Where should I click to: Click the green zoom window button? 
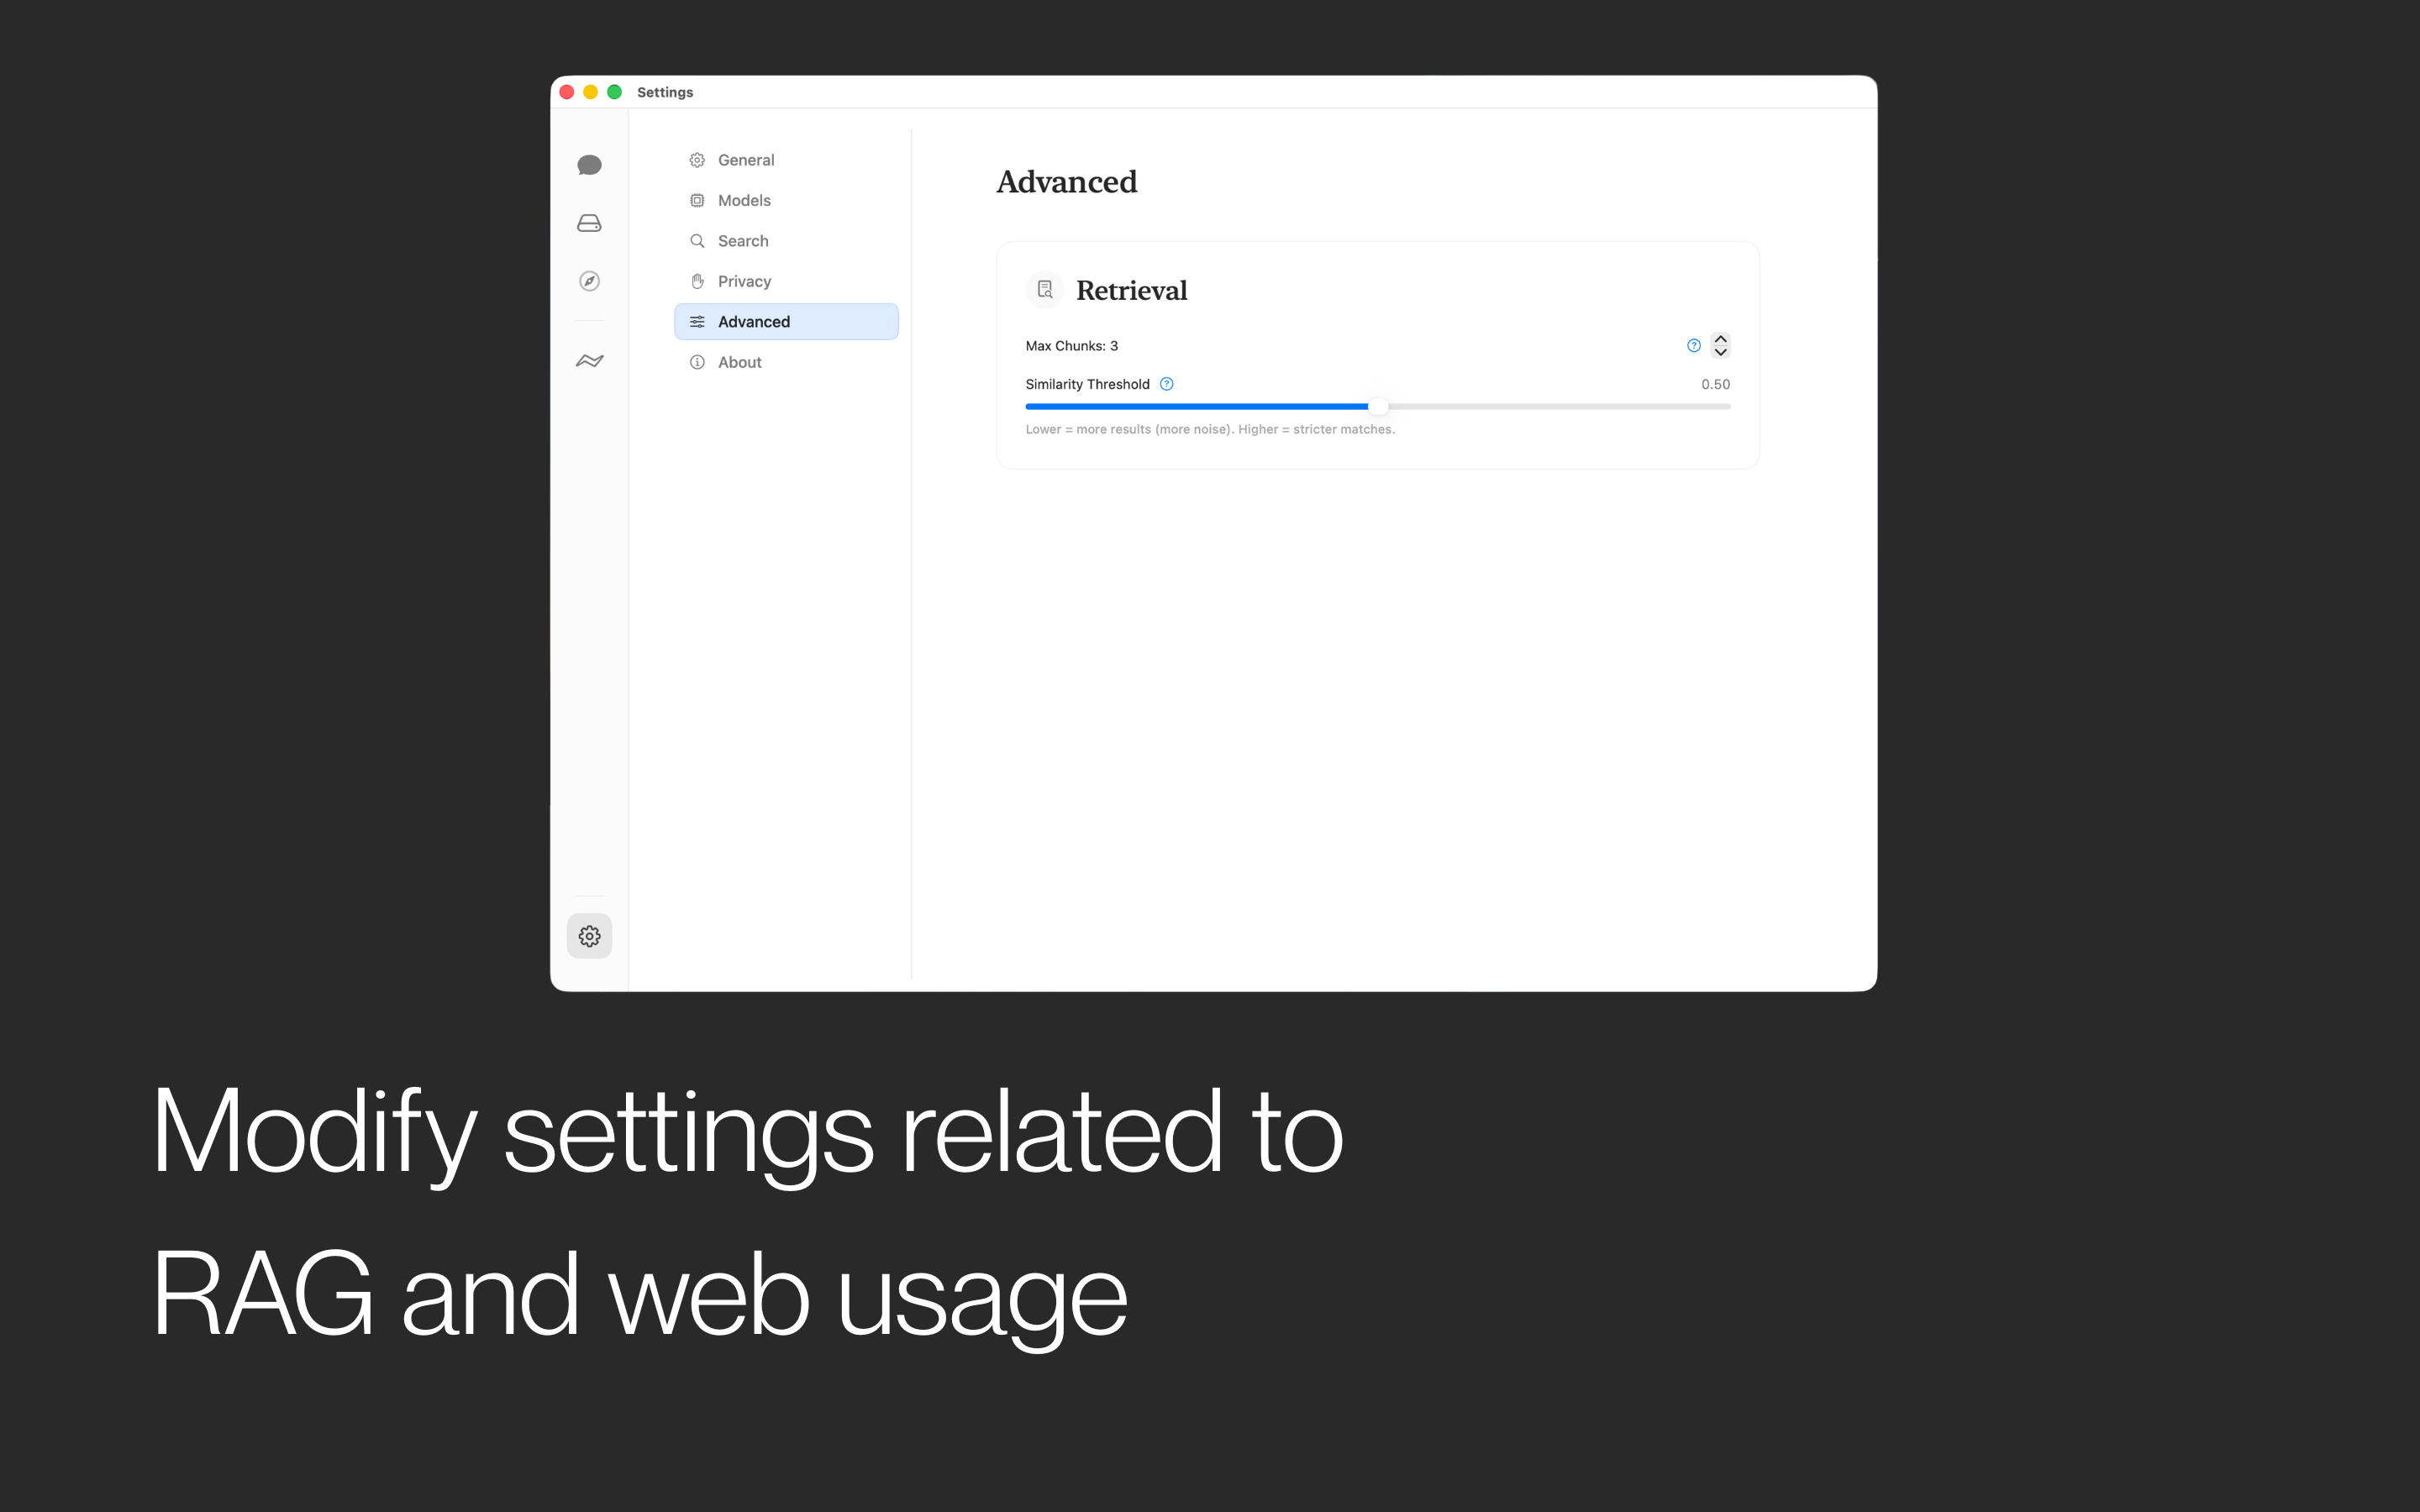point(615,92)
